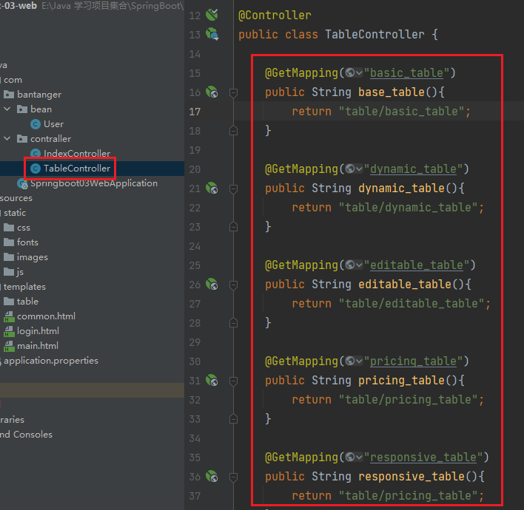Select the Springboot03WebApplication class in project tree

coord(93,183)
